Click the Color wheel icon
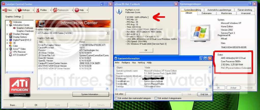 [x=11, y=46]
